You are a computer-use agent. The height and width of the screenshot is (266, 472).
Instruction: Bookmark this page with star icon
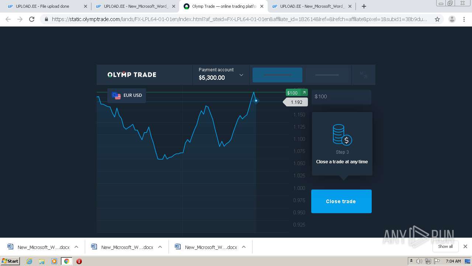(x=437, y=19)
